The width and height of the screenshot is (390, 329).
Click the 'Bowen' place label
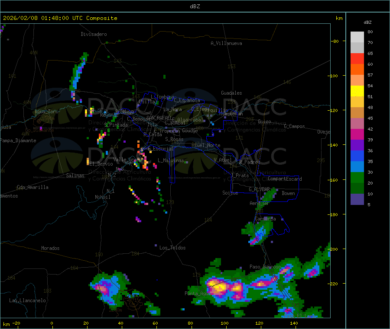click(x=288, y=193)
